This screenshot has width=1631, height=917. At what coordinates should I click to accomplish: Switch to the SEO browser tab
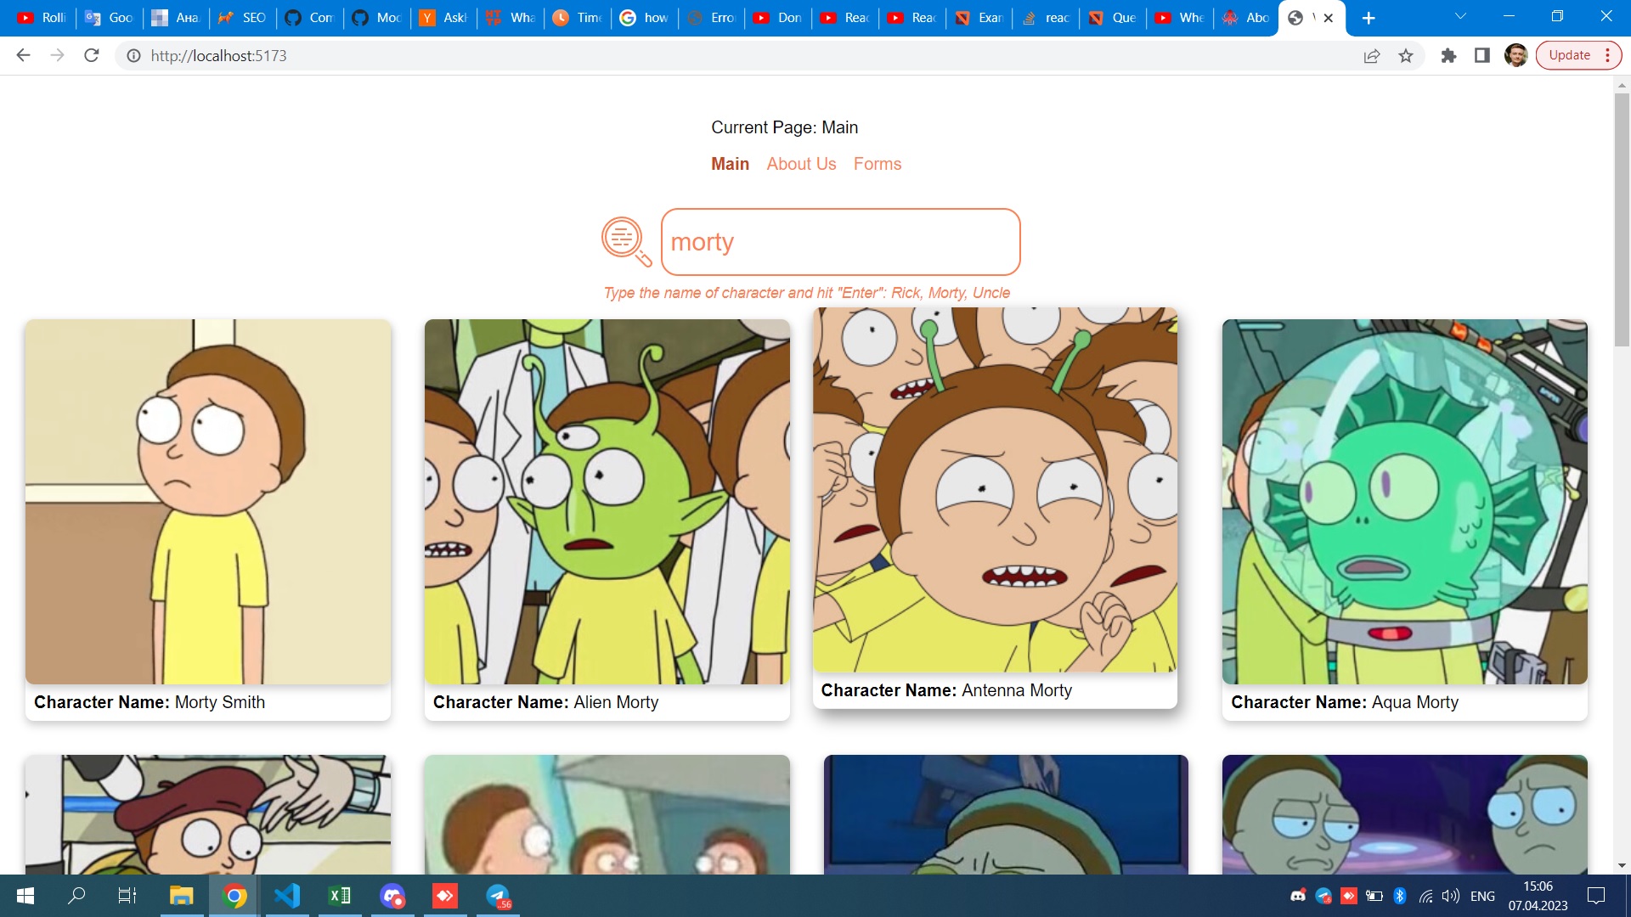[x=243, y=18]
